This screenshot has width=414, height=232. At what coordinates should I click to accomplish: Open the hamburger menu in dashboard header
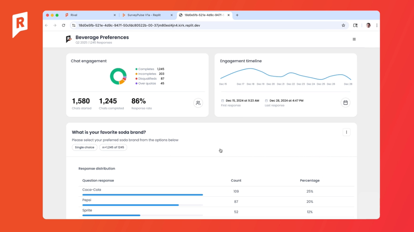point(354,39)
